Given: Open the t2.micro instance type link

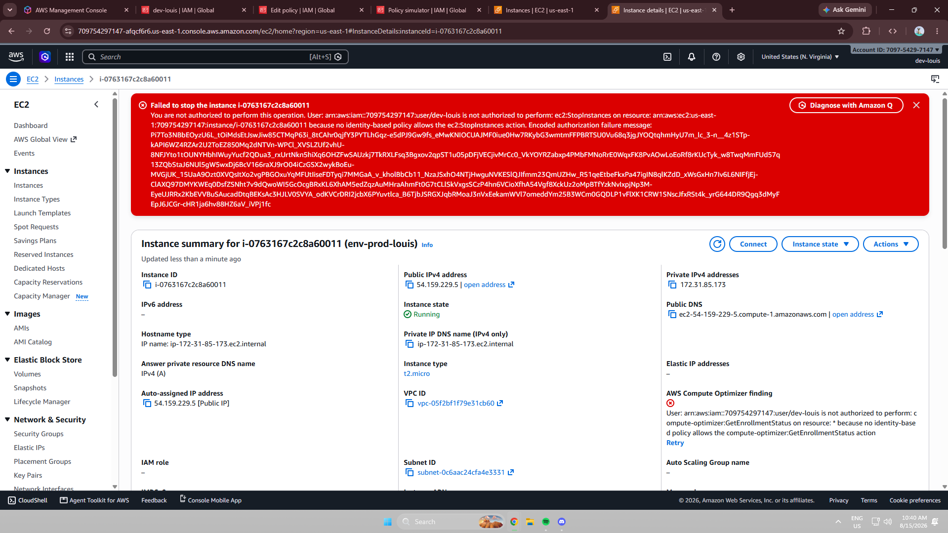Looking at the screenshot, I should pos(416,373).
